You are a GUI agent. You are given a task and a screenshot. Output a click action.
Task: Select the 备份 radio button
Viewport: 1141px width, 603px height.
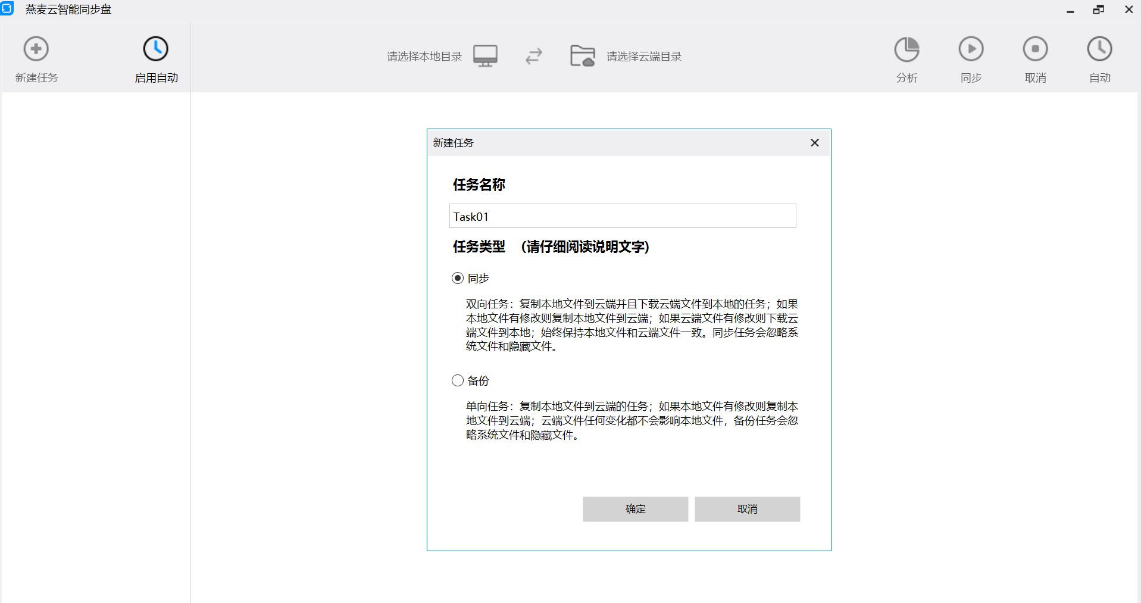[458, 380]
